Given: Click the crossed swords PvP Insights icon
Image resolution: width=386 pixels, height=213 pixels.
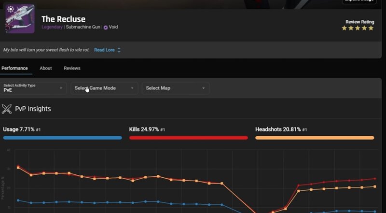Looking at the screenshot, I should [7, 109].
